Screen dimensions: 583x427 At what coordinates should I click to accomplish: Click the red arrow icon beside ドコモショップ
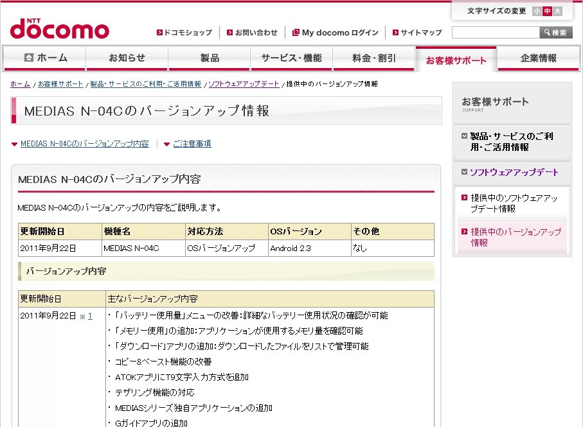click(159, 33)
